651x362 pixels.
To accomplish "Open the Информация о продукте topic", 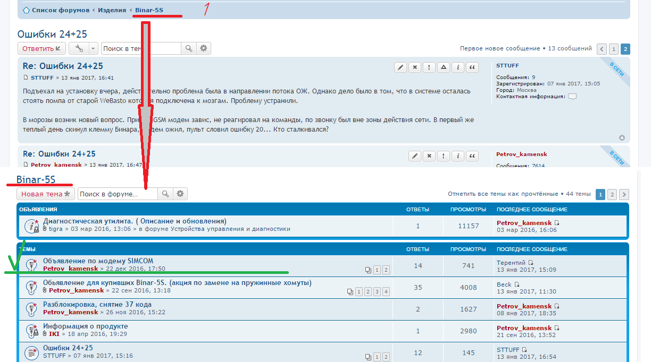I will pyautogui.click(x=86, y=326).
